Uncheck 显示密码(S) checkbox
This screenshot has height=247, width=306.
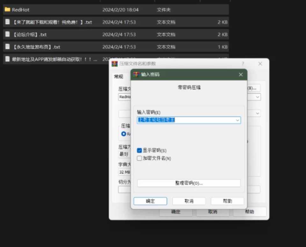tap(139, 150)
